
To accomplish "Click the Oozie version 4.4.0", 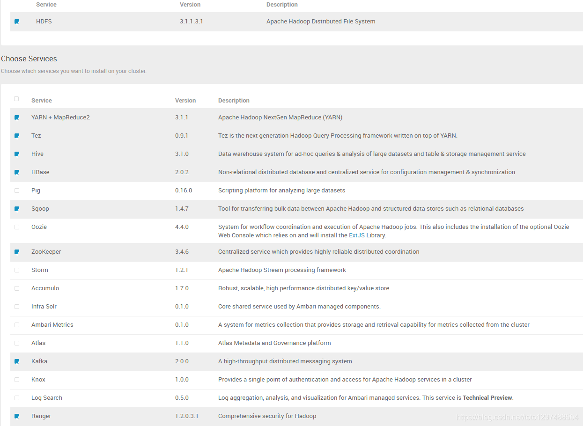I will pos(182,227).
